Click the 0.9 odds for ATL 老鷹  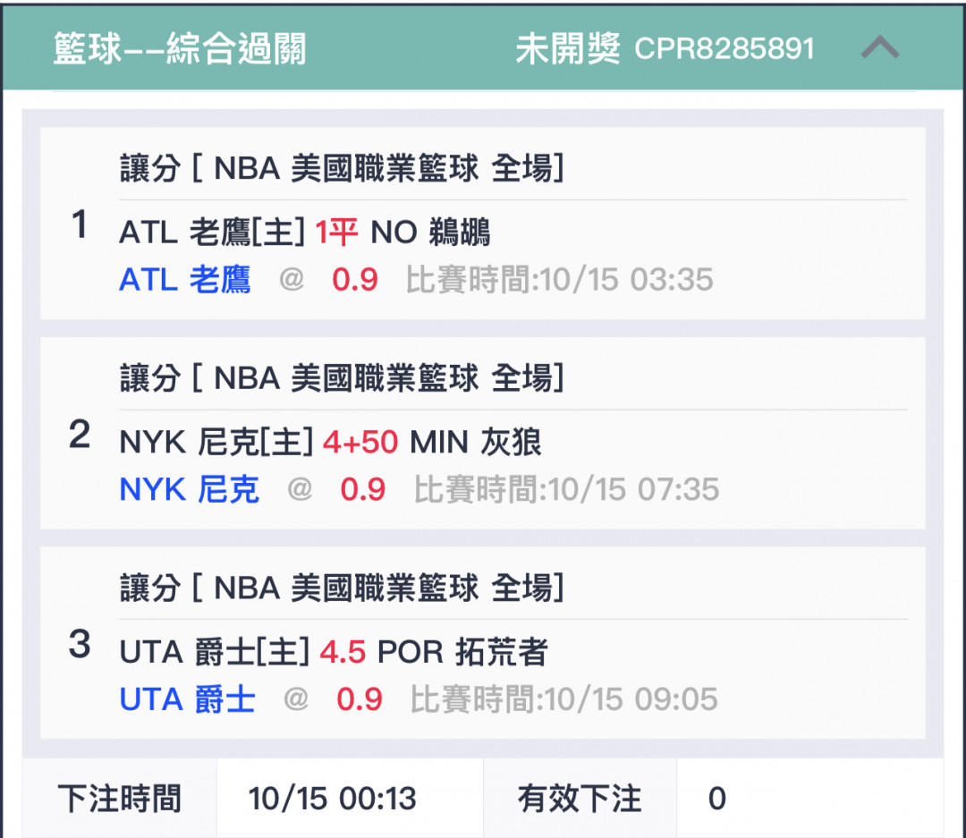pos(355,280)
